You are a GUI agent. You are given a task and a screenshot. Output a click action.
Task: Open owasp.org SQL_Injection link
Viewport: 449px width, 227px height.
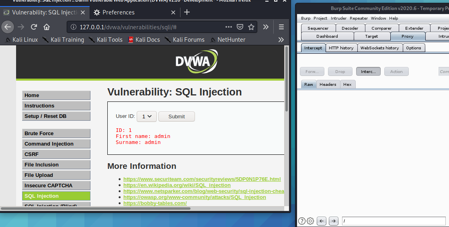click(x=195, y=197)
